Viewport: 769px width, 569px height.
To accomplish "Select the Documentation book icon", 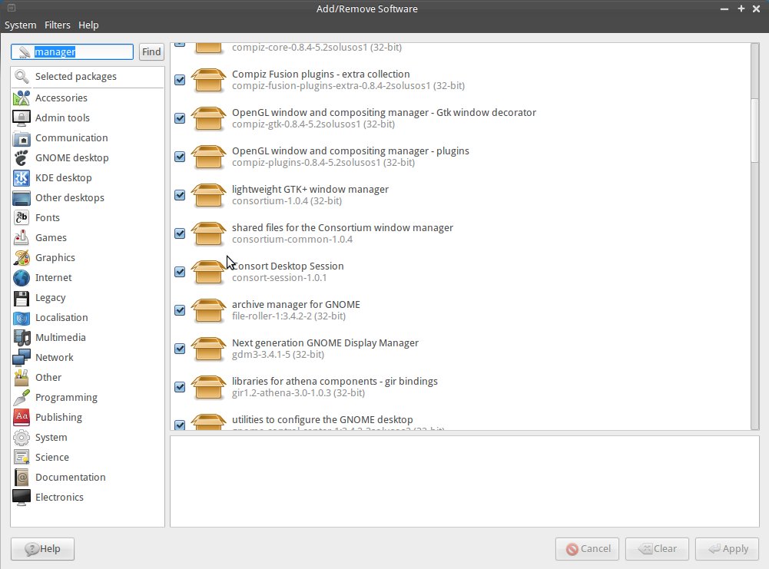I will pyautogui.click(x=22, y=478).
